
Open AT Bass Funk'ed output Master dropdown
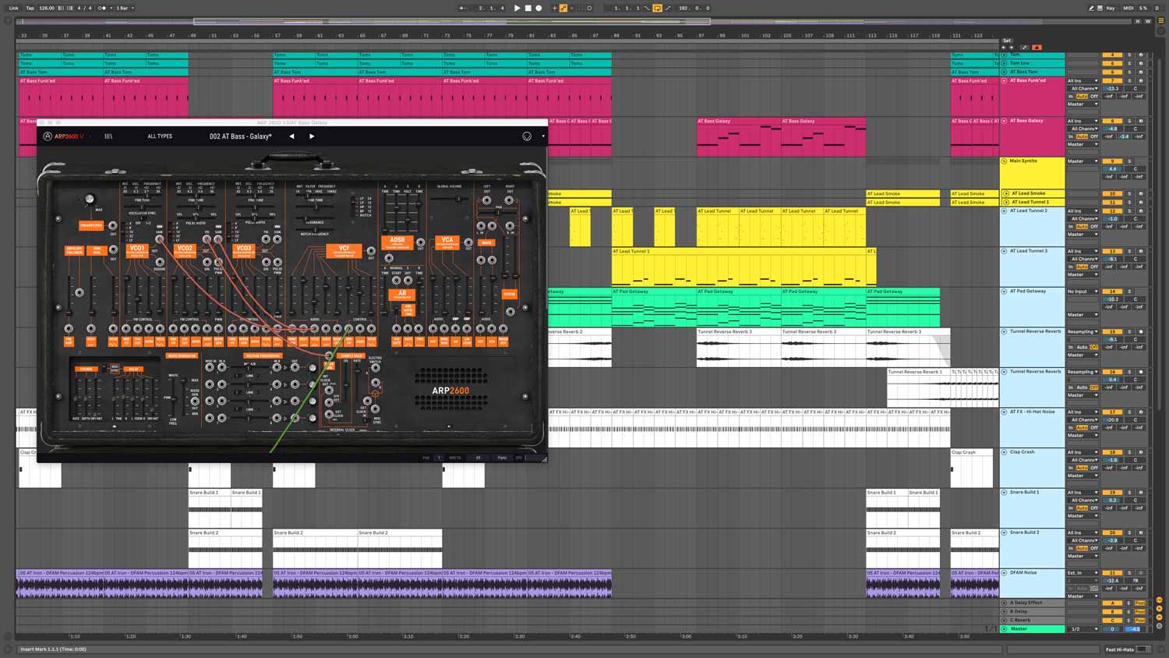1082,104
